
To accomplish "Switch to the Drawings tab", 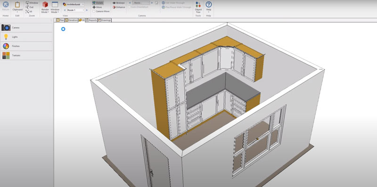I will (x=105, y=20).
